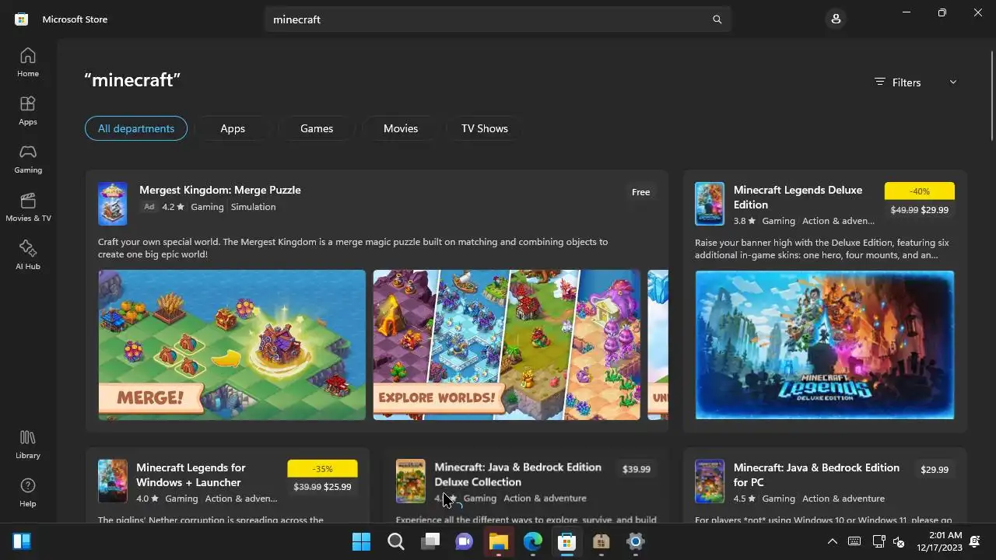
Task: Open the AI Hub section
Action: 28,255
